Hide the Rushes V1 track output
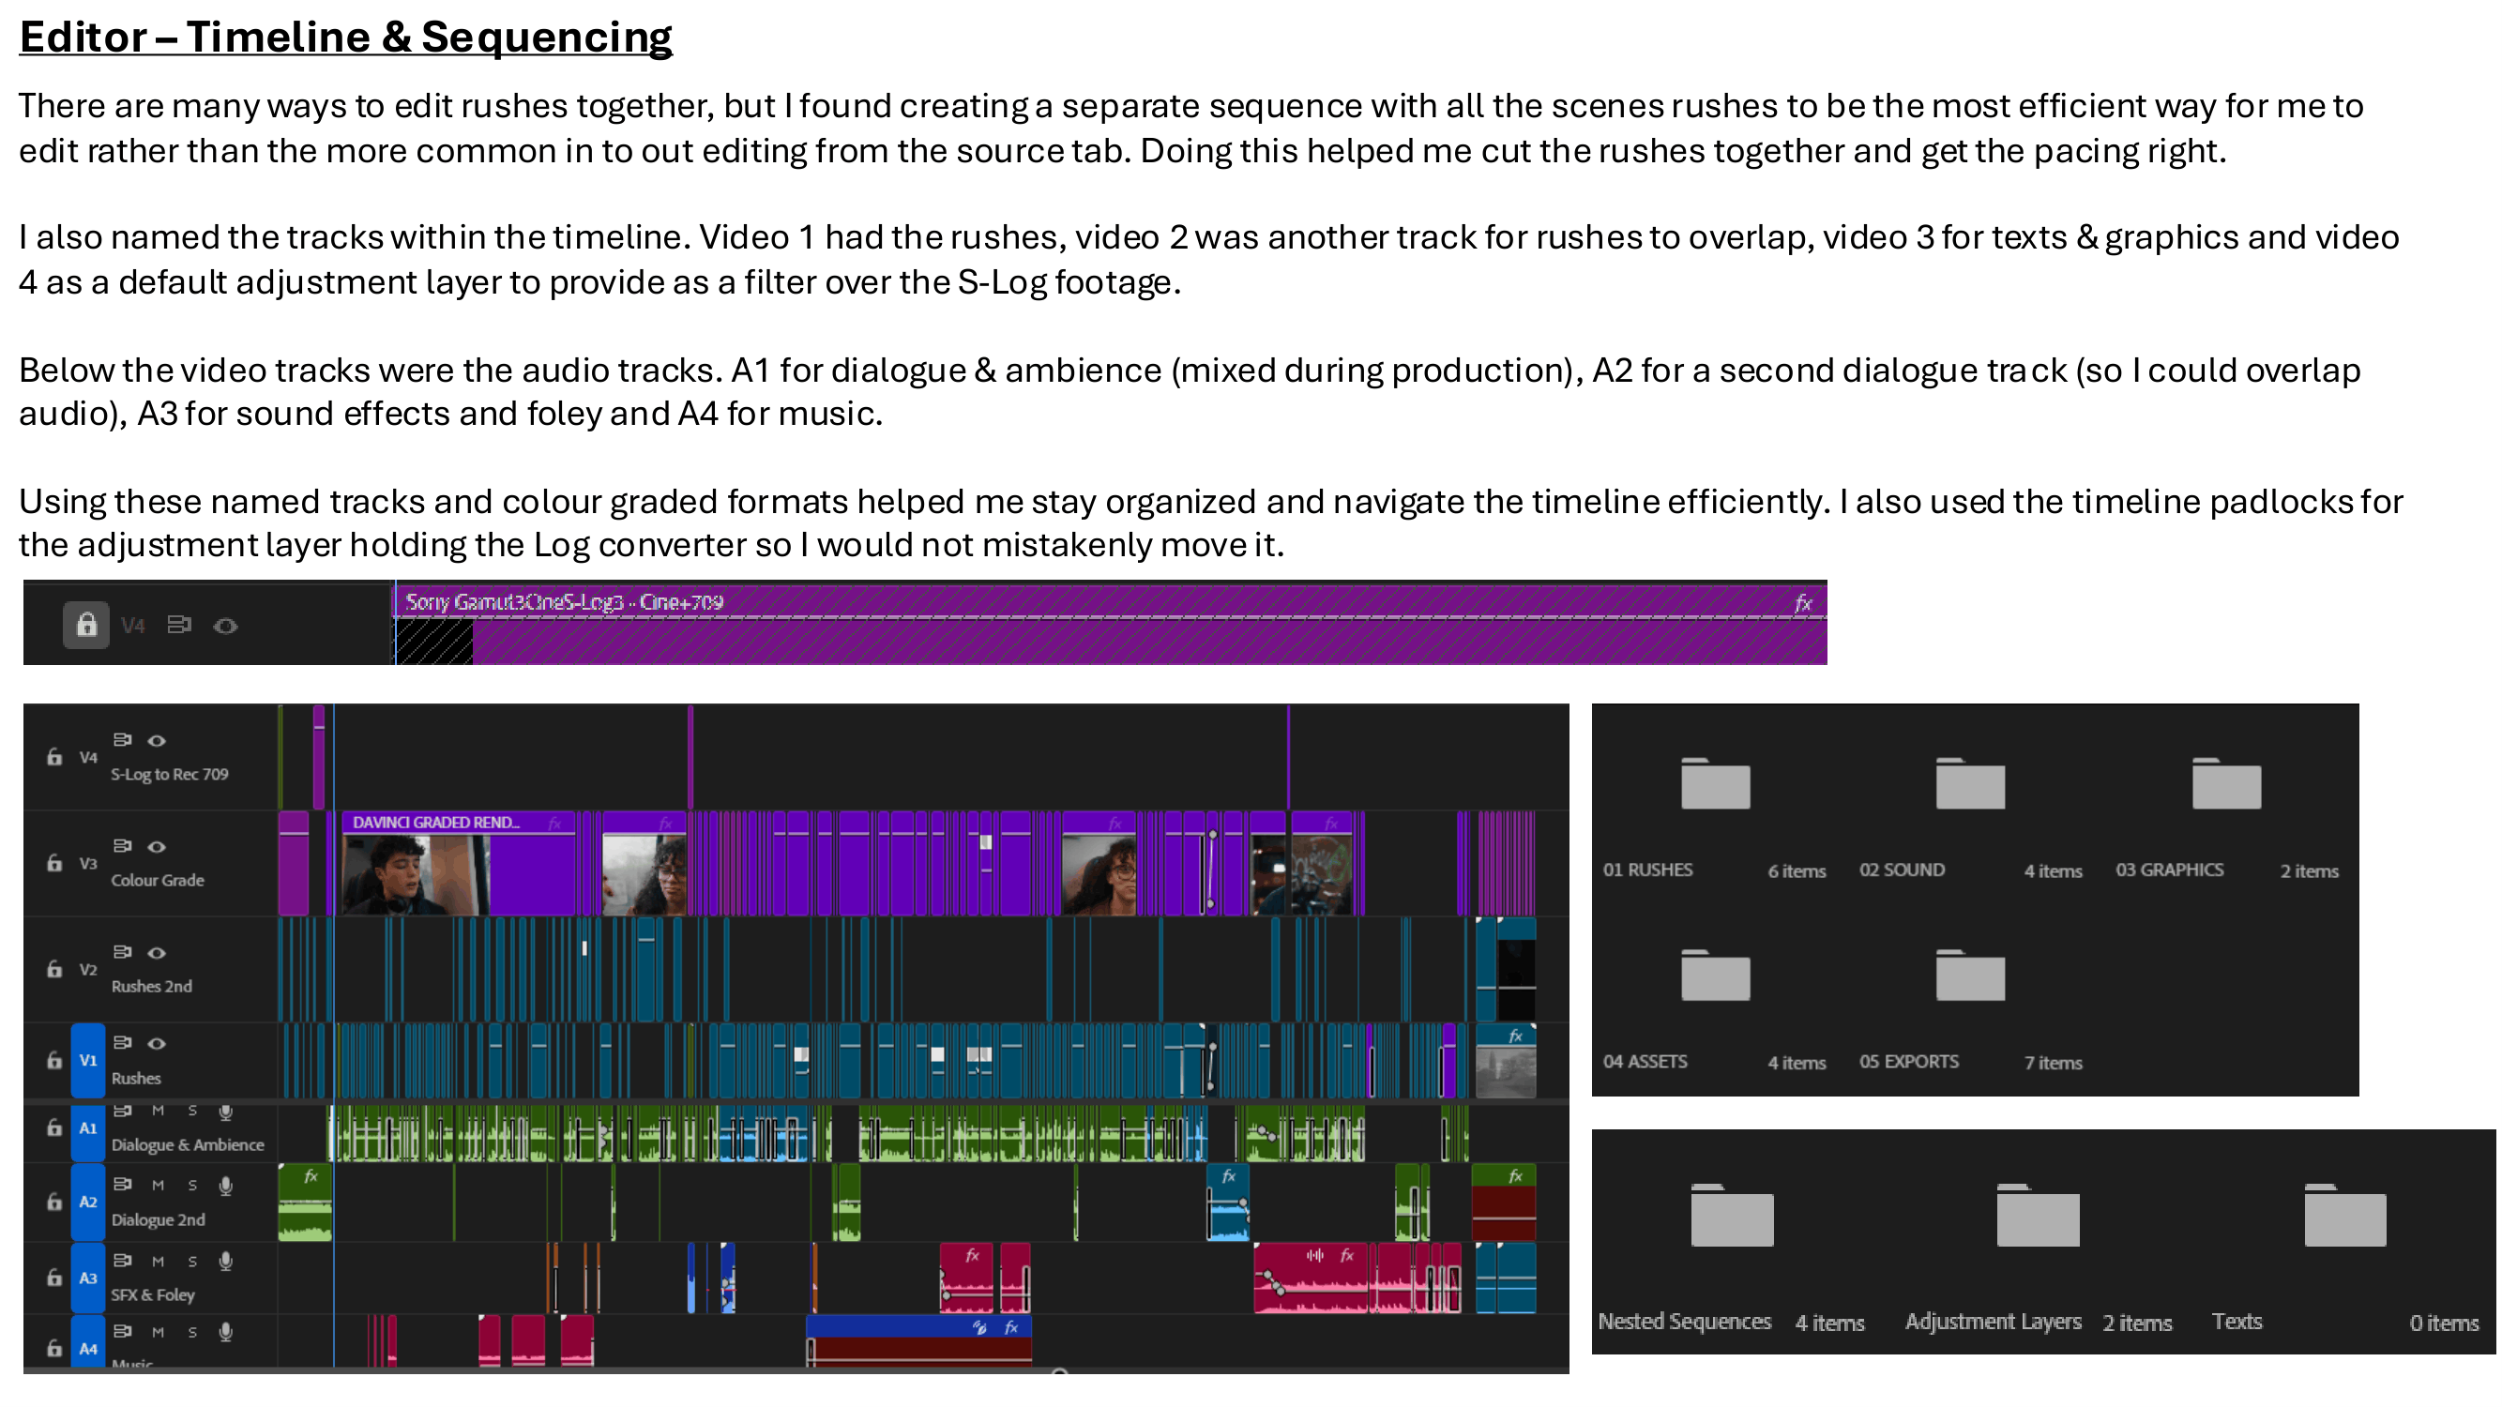 point(157,1044)
